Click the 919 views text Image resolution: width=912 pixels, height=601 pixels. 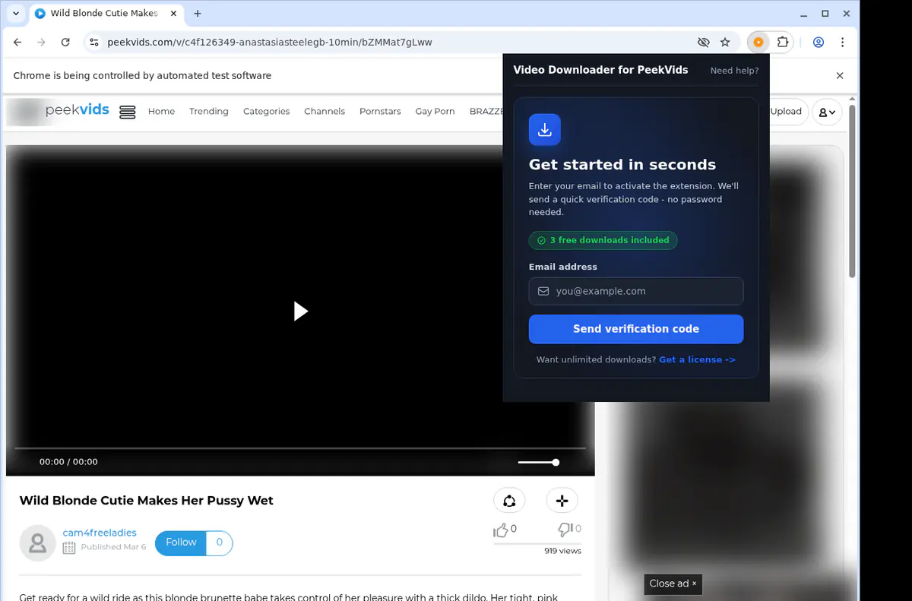563,551
